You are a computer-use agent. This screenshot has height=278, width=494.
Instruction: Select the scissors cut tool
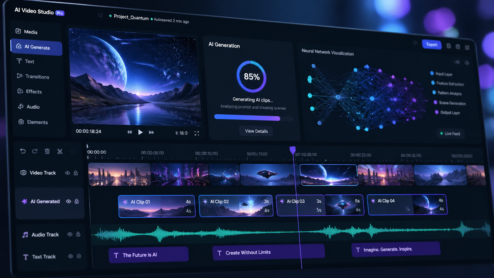pos(60,152)
